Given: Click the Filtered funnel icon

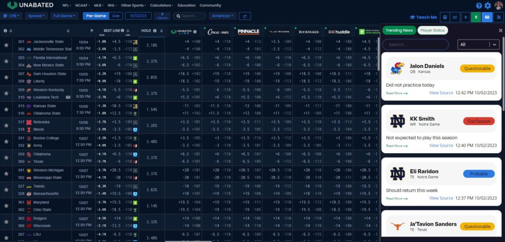Looking at the screenshot, I should 162,16.
